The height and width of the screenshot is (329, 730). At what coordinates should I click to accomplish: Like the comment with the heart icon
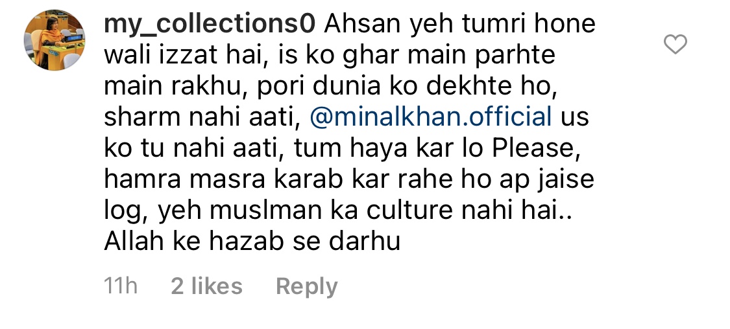tap(675, 45)
